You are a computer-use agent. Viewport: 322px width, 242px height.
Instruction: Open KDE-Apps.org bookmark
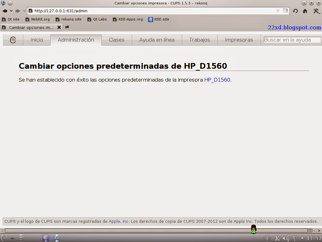(x=128, y=19)
